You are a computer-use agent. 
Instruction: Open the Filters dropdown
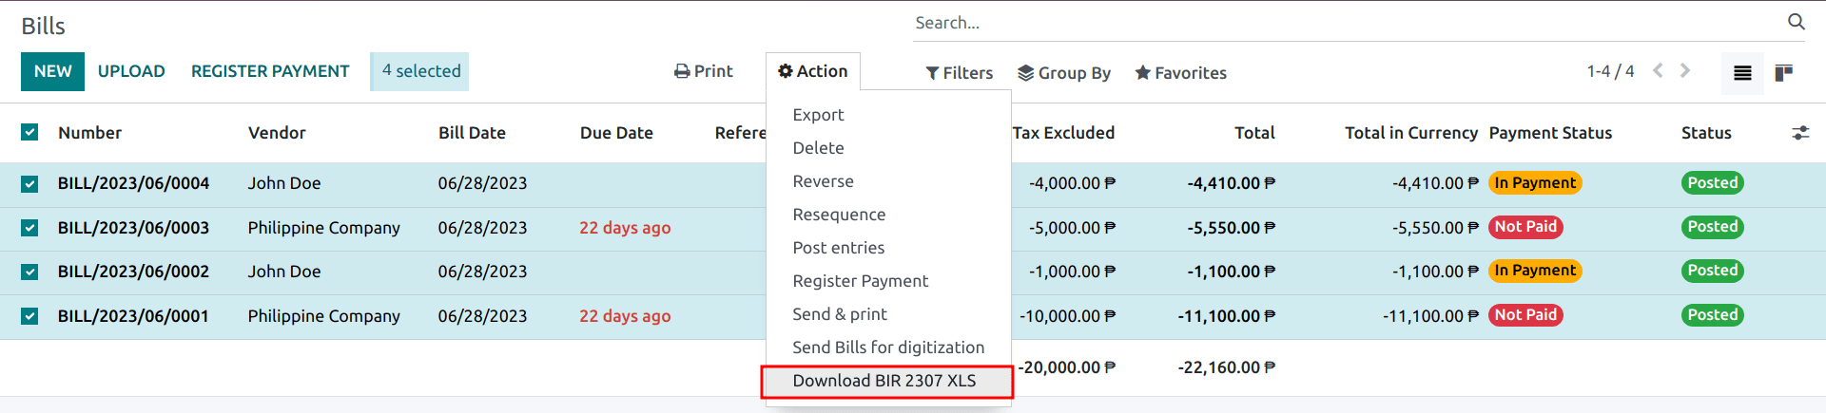coord(959,73)
